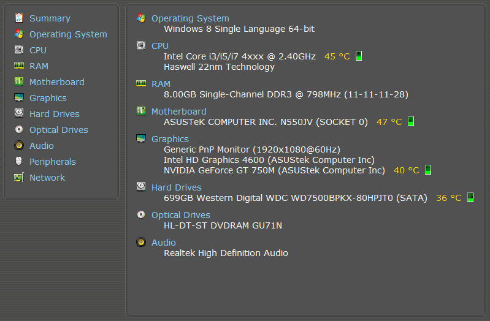Click 'Realtek High Definition Audio' text
This screenshot has width=490, height=321.
coord(226,253)
